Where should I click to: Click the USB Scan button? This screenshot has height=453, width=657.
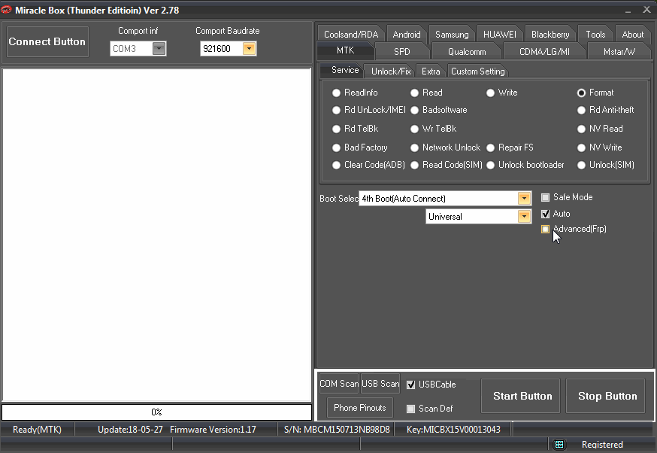coord(380,384)
